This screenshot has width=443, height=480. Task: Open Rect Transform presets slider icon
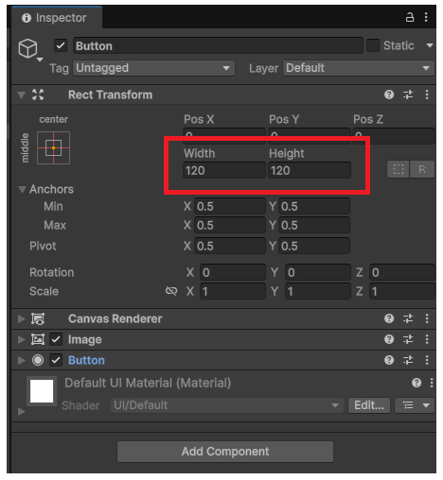tap(408, 94)
